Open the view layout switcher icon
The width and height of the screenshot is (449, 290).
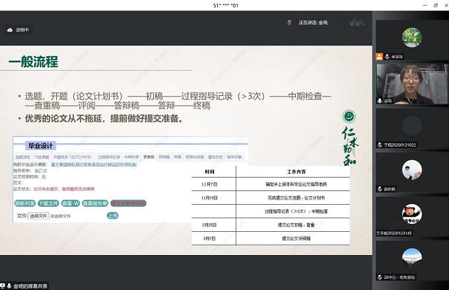pos(357,22)
